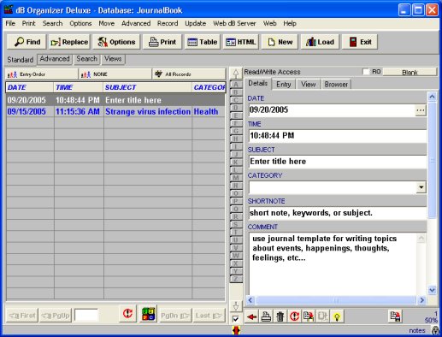Click the PgDn navigation button
This screenshot has width=442, height=337.
click(x=175, y=316)
